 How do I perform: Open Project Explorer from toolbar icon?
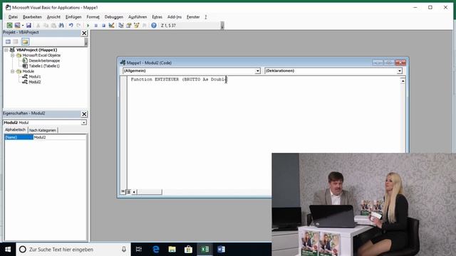tap(121, 26)
